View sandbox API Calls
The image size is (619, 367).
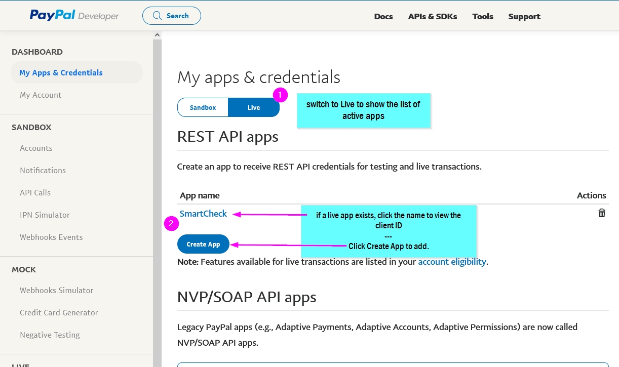coord(35,192)
